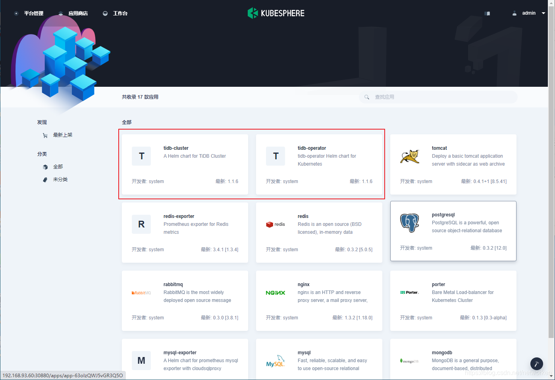Select 最新上架 in the sidebar

(63, 135)
